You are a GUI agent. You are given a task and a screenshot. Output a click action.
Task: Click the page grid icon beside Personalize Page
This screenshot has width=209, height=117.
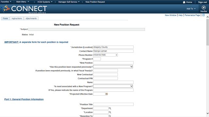point(203,15)
